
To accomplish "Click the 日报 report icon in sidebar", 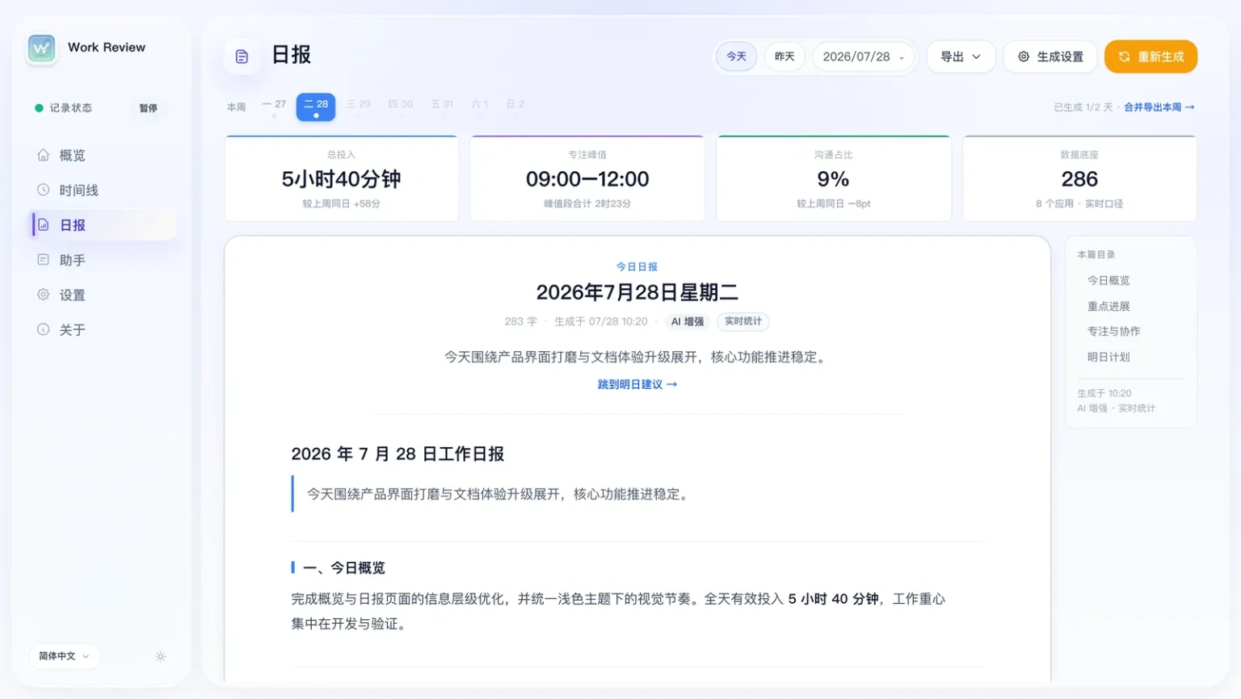I will click(x=44, y=224).
